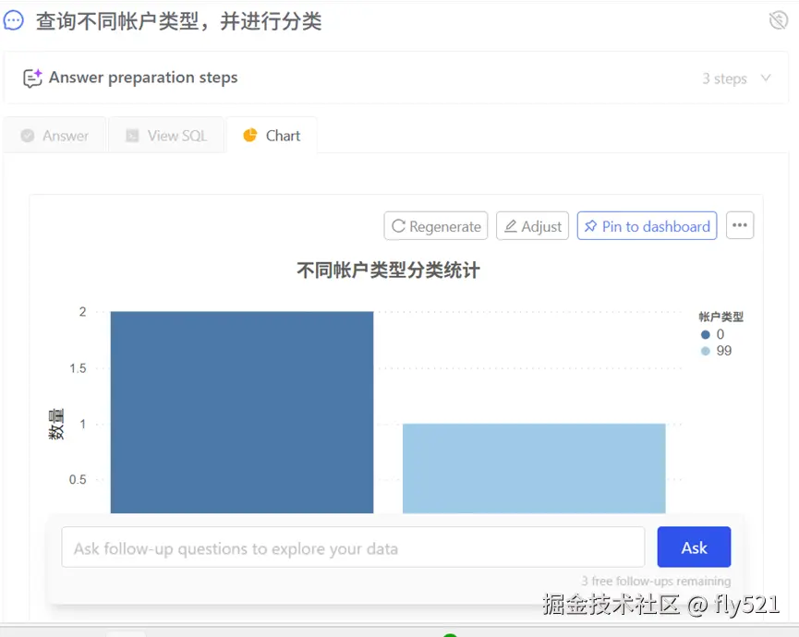Click the chat bubble icon beside the question
The image size is (799, 637).
coord(13,21)
